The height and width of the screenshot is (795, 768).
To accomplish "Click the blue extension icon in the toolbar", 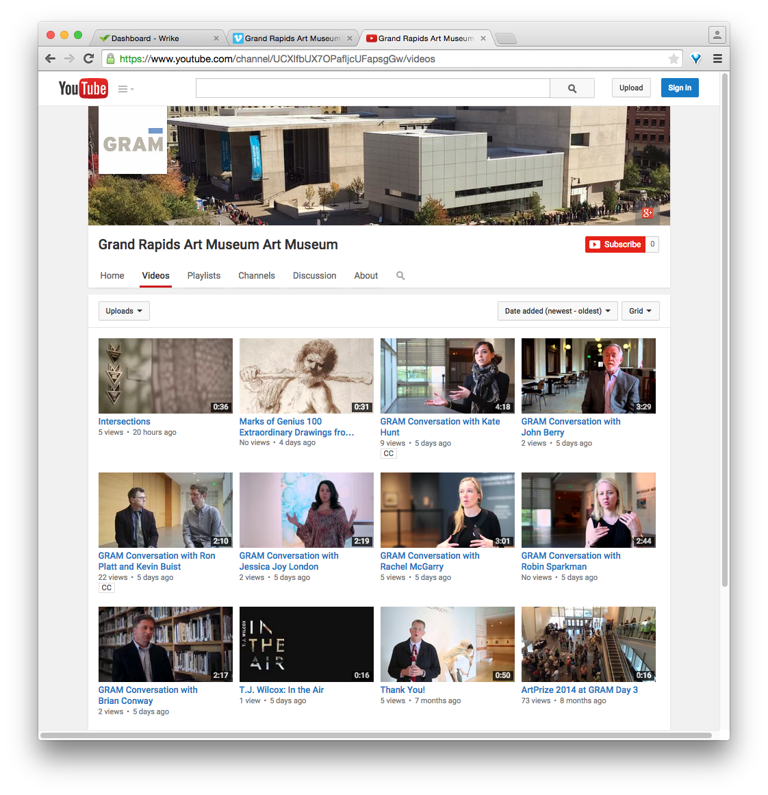I will tap(696, 59).
